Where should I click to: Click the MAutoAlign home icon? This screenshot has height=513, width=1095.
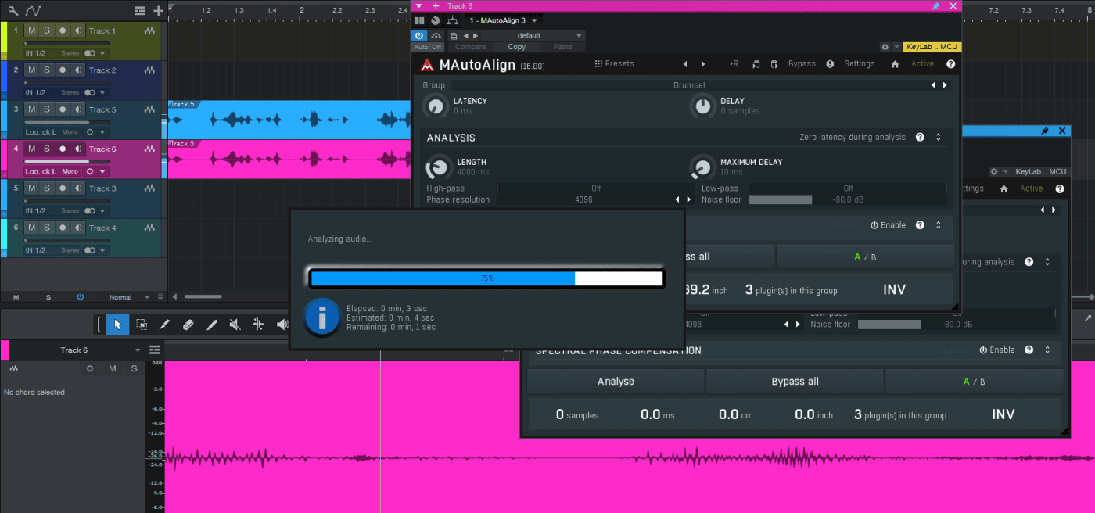coord(895,64)
